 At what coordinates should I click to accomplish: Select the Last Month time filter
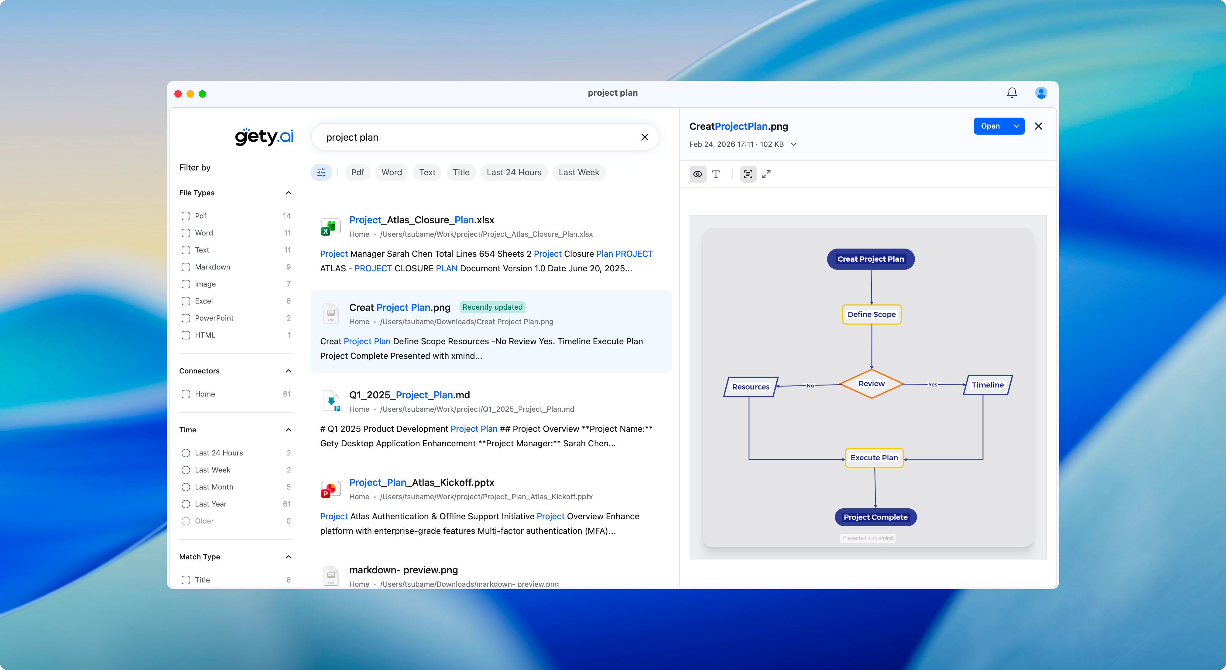tap(186, 487)
